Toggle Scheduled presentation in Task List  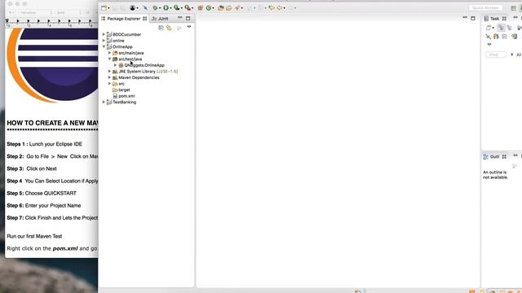click(509, 28)
